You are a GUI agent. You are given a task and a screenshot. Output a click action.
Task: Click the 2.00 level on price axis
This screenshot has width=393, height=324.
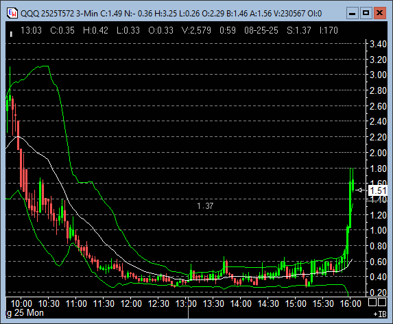[x=378, y=153]
